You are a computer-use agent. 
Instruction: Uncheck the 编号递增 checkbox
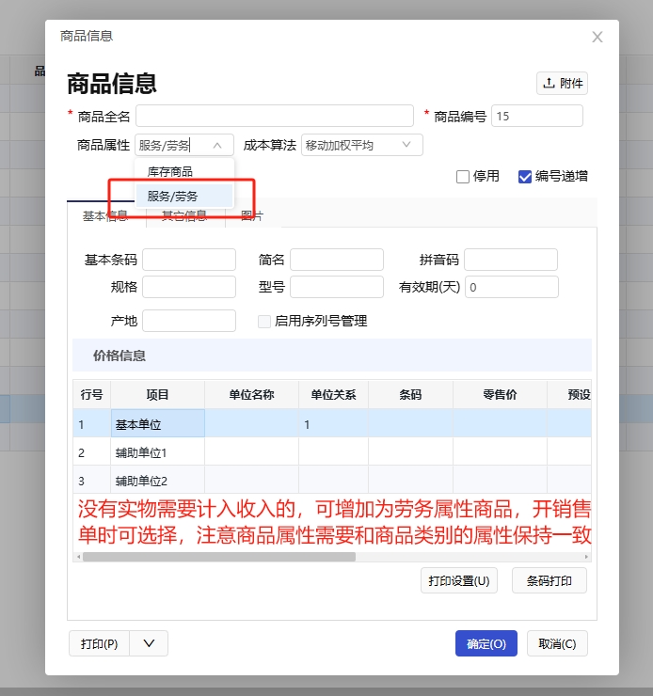click(525, 177)
